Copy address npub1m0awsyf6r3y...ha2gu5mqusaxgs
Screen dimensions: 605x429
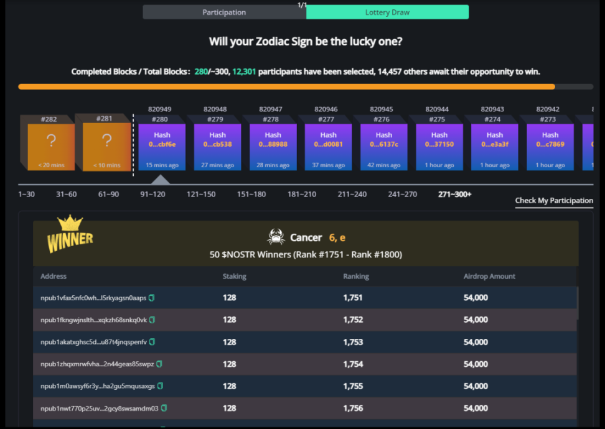[x=160, y=386]
